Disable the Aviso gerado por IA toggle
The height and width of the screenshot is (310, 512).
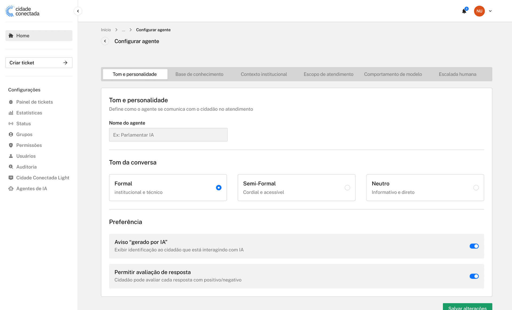tap(474, 246)
